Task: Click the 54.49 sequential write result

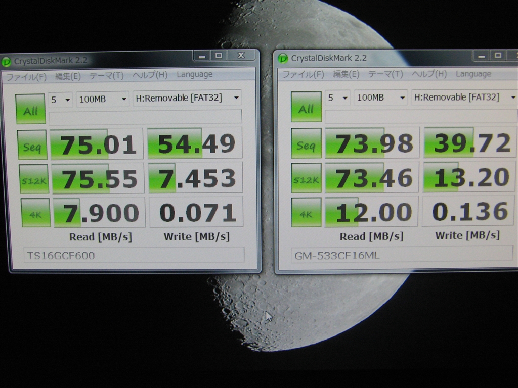Action: tap(195, 142)
